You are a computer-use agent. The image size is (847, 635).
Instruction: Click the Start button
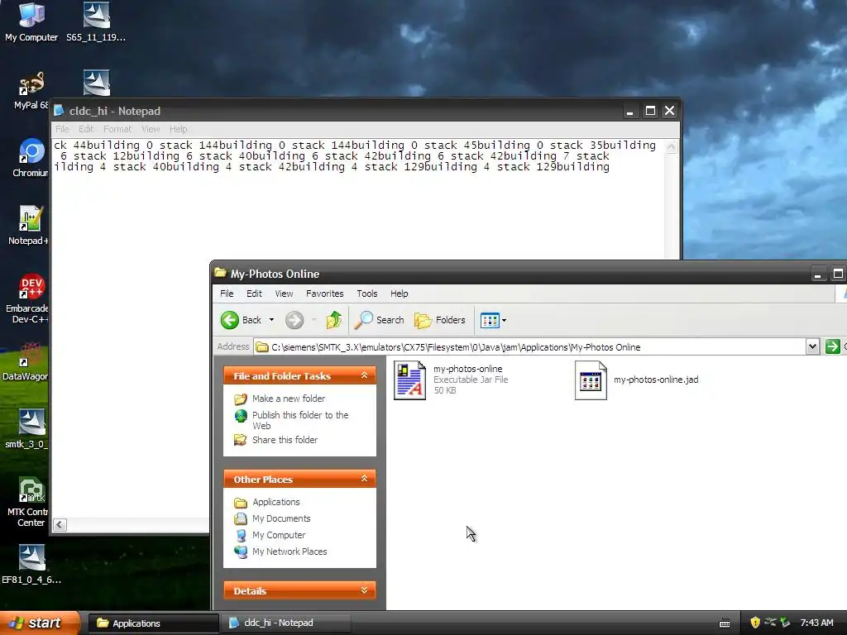[x=40, y=623]
